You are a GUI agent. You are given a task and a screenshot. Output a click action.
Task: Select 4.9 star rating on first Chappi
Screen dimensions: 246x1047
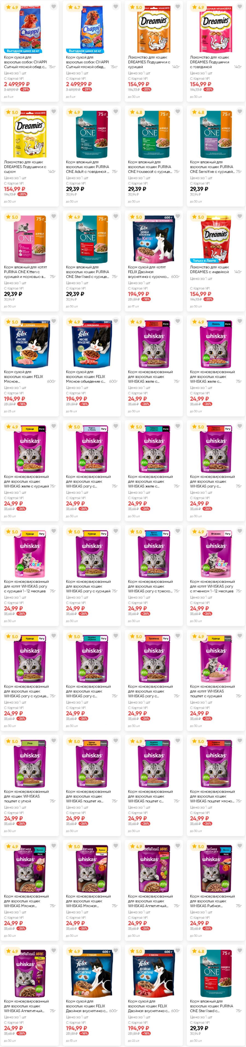point(11,7)
